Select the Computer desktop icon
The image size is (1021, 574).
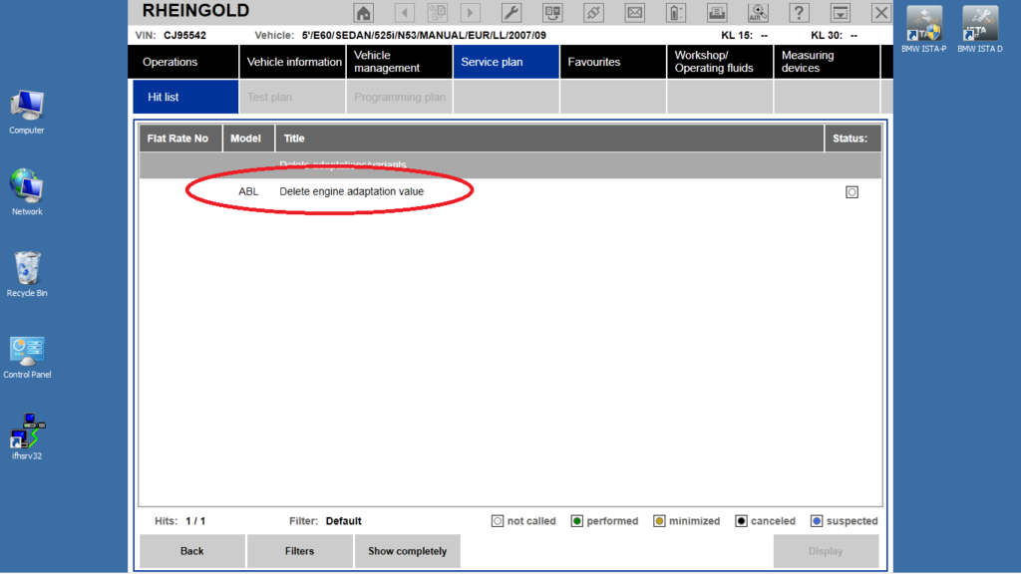pos(27,113)
